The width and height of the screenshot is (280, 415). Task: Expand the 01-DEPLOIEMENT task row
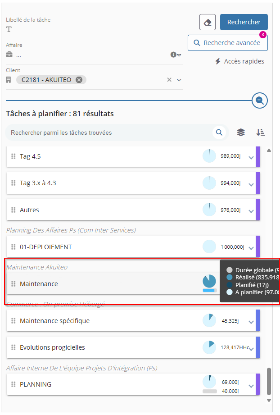click(251, 248)
